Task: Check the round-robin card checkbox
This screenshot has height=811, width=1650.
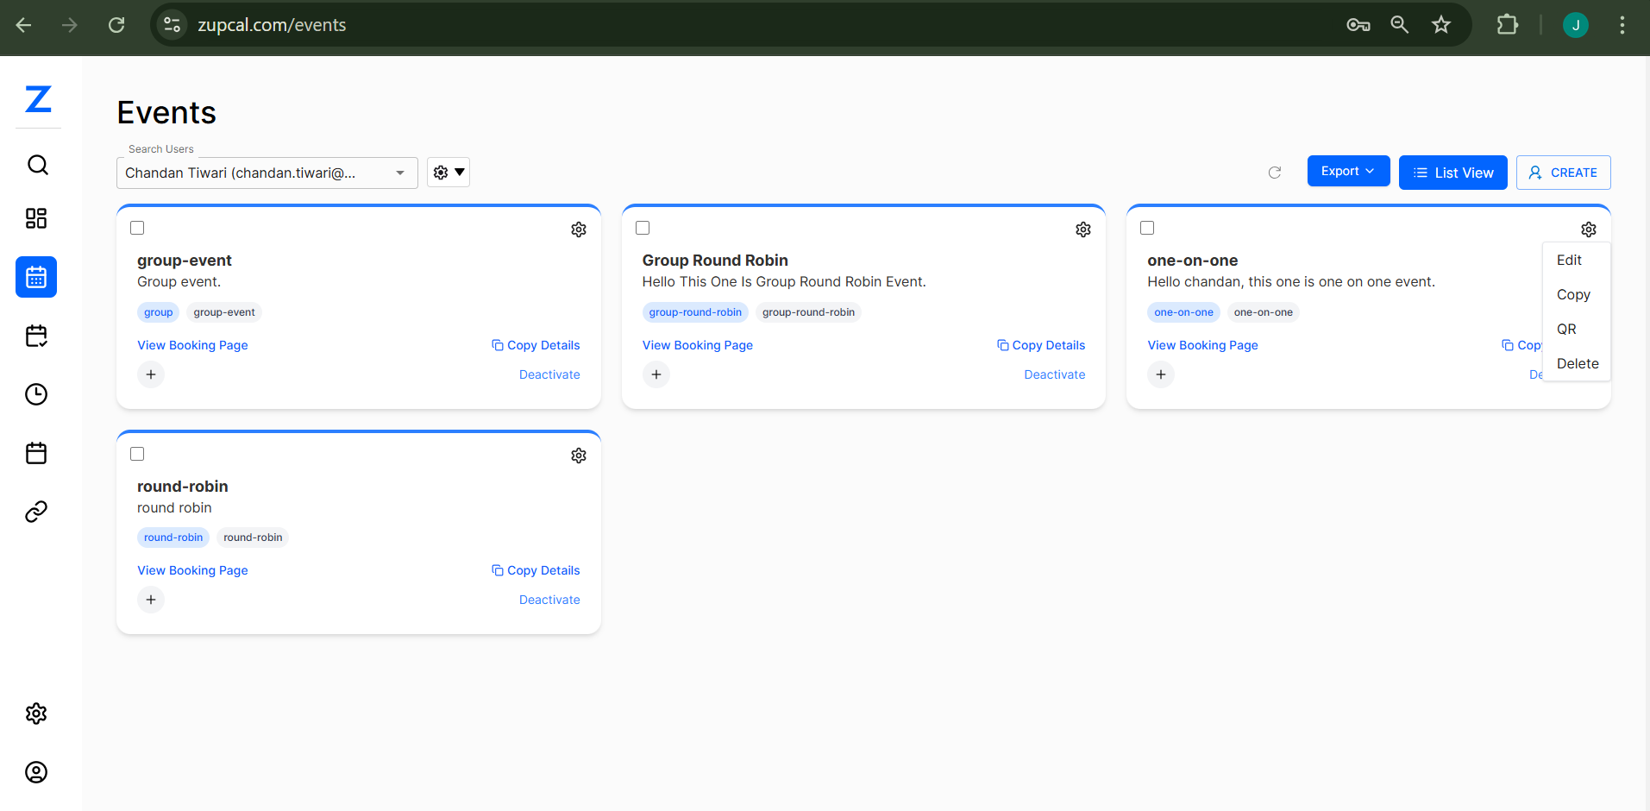Action: tap(137, 454)
